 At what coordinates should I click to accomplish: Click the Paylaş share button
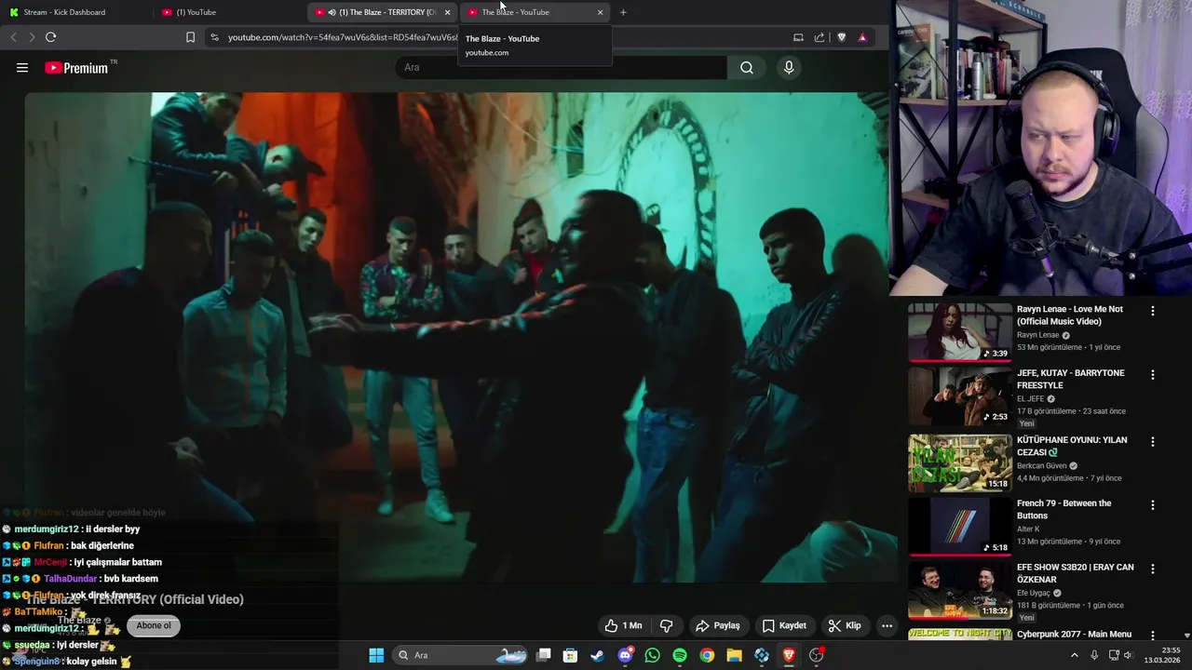(718, 626)
